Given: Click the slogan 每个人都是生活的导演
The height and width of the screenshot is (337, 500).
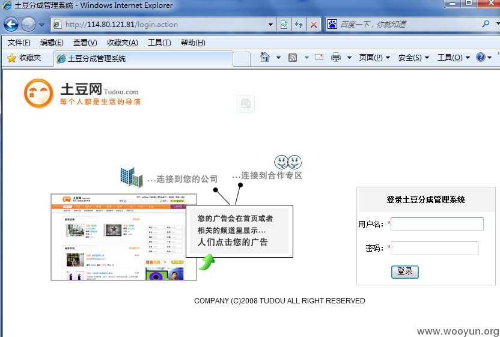Looking at the screenshot, I should pyautogui.click(x=100, y=102).
